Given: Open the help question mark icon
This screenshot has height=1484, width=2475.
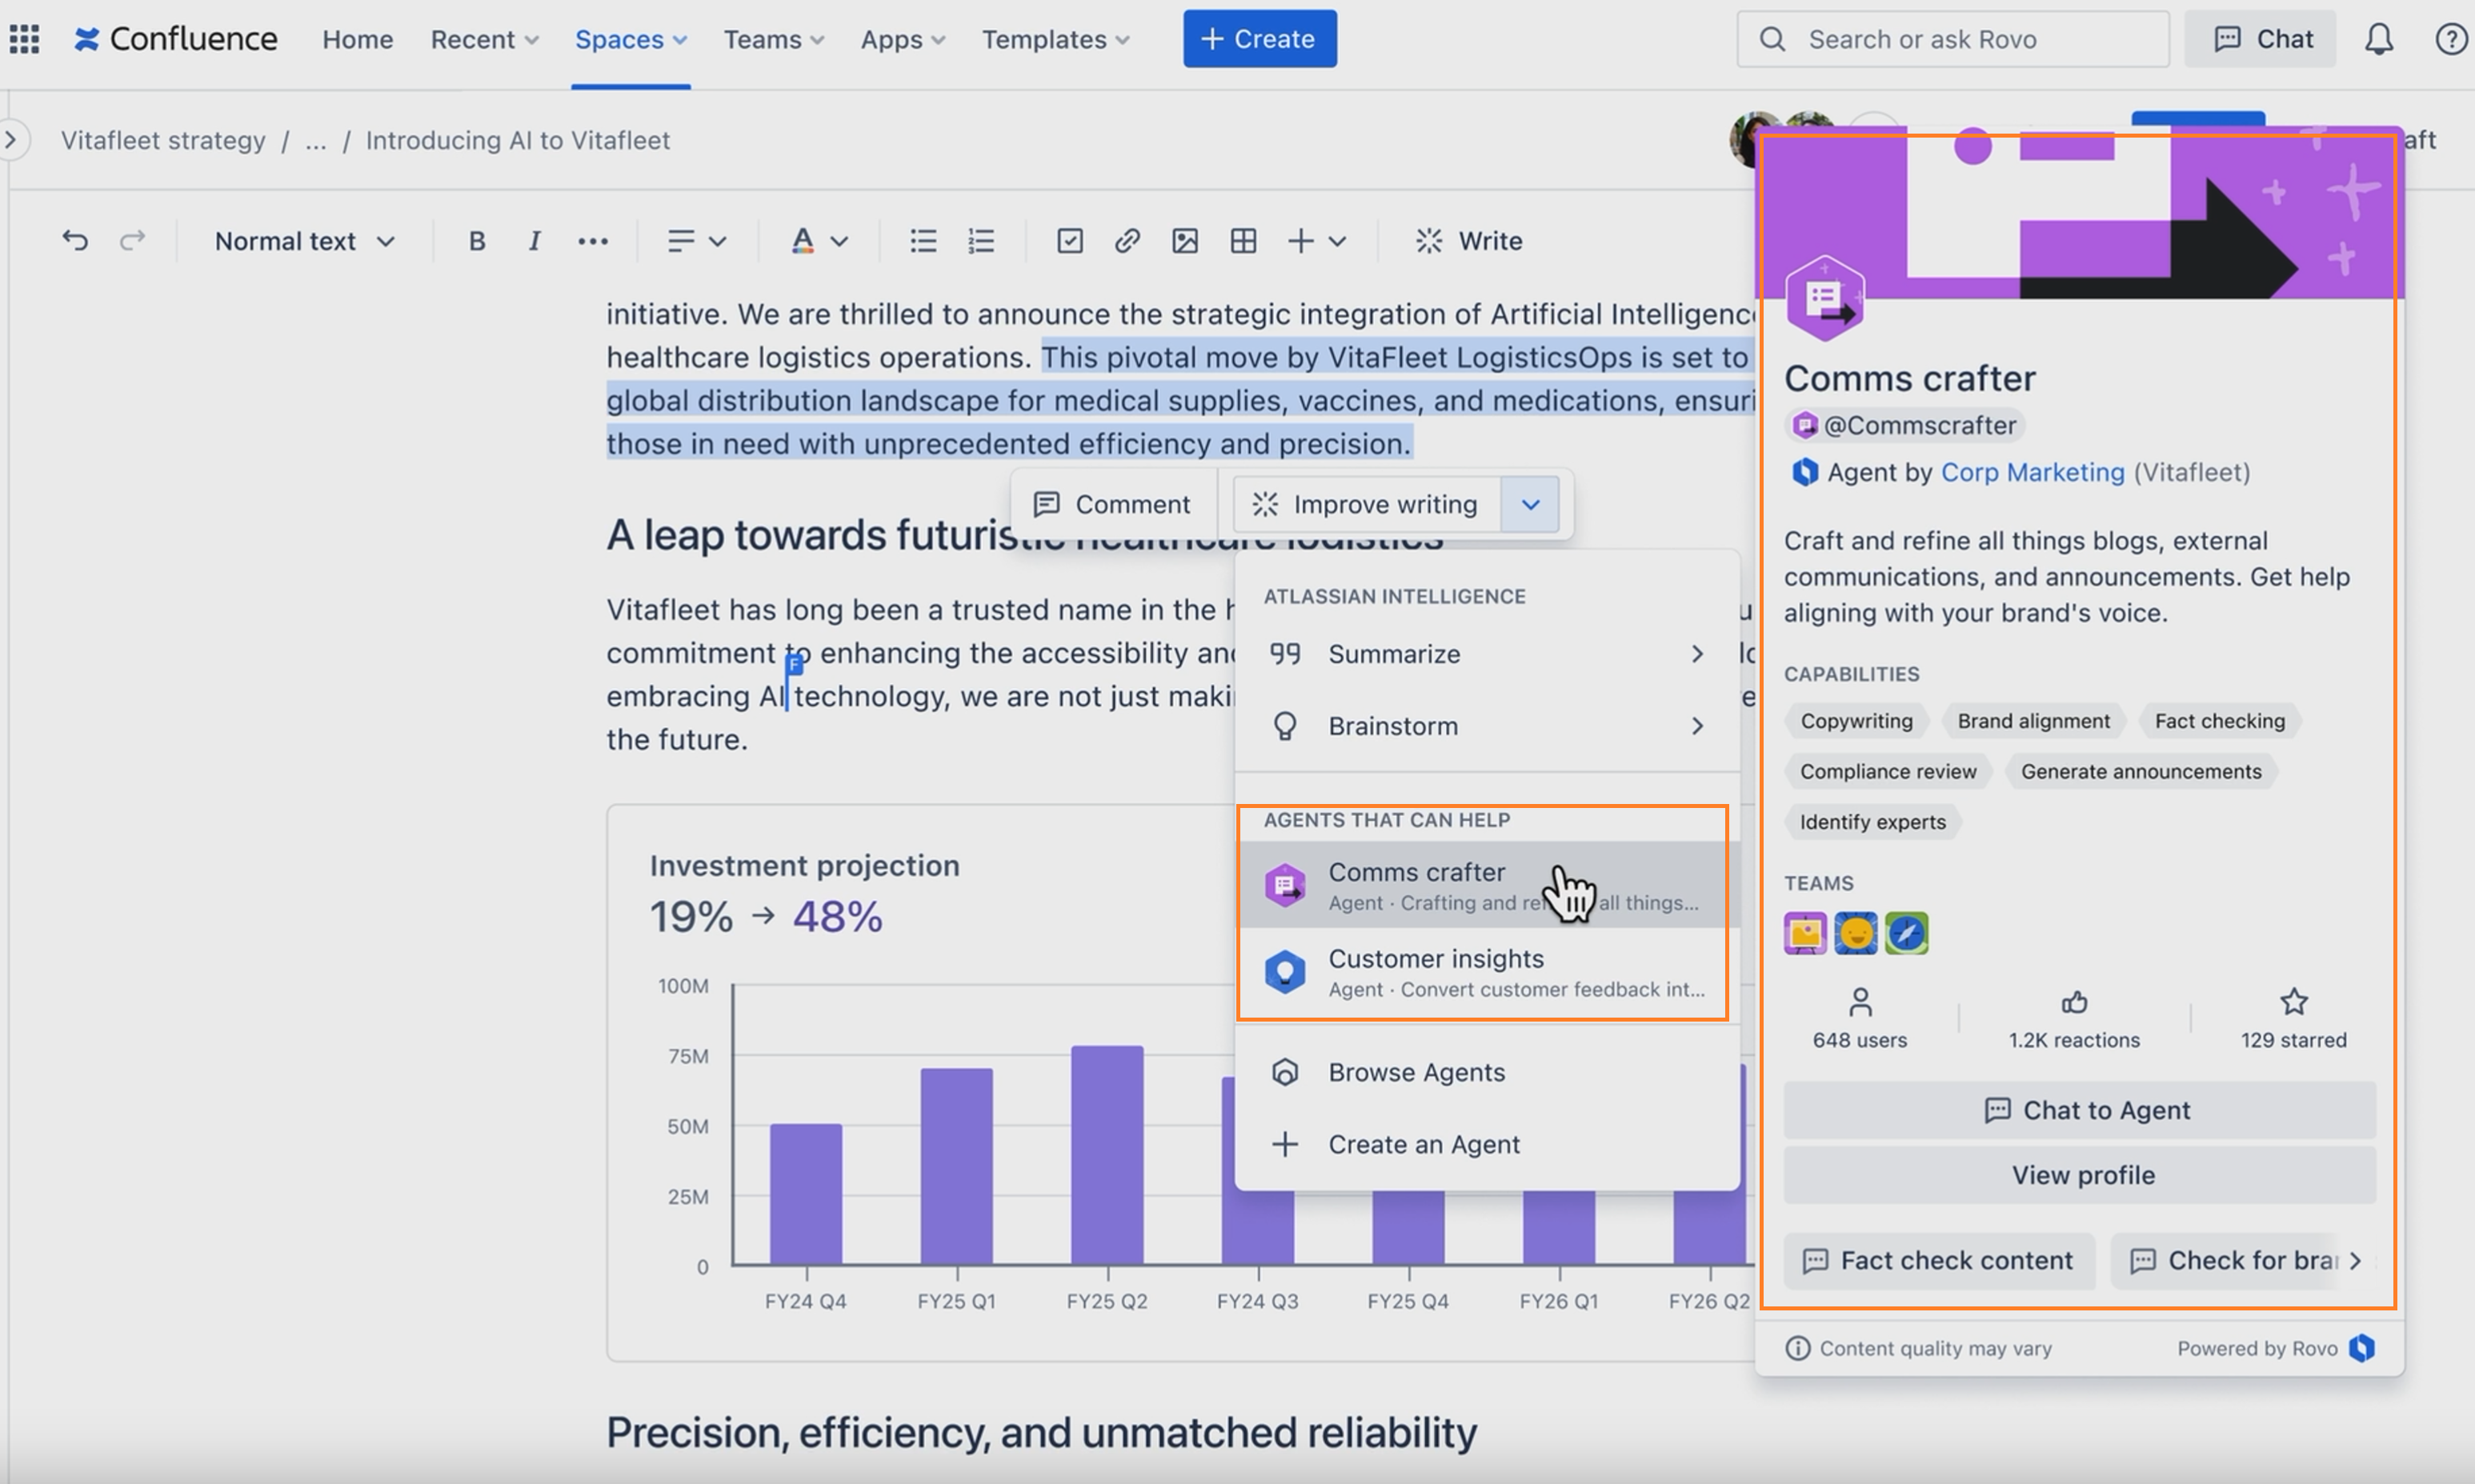Looking at the screenshot, I should [2451, 39].
